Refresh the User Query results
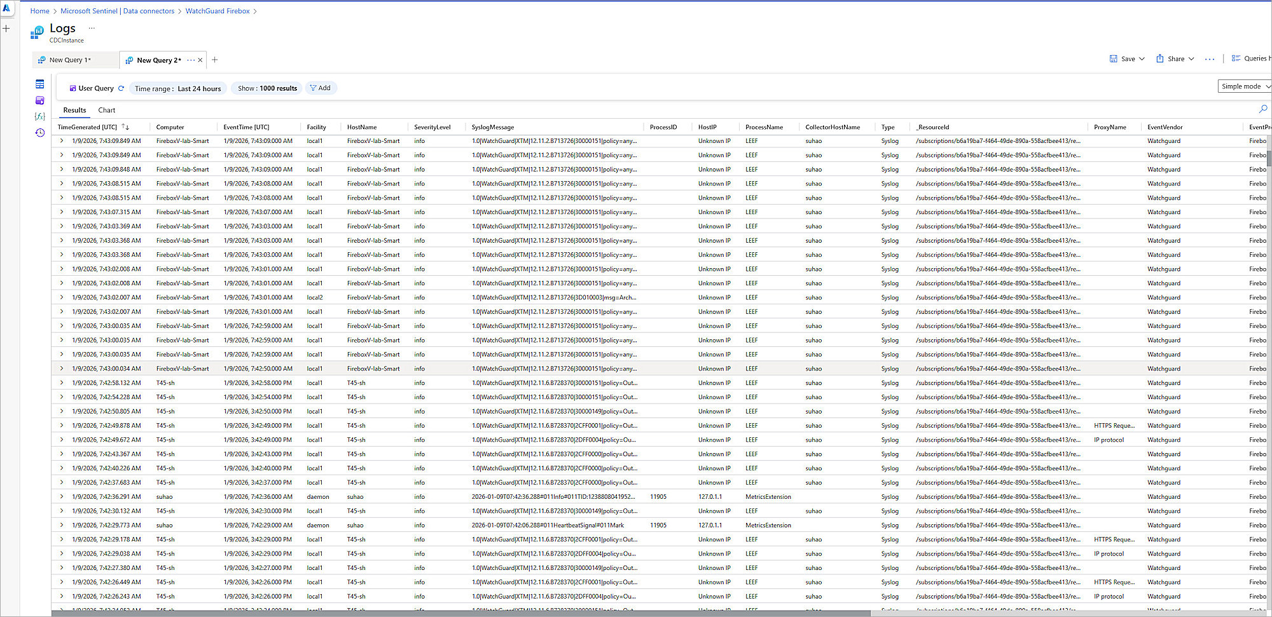The width and height of the screenshot is (1272, 617). 121,88
